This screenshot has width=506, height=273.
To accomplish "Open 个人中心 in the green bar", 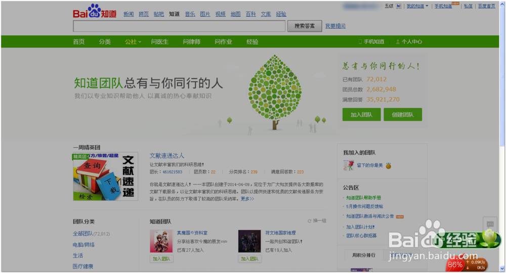I will 412,41.
